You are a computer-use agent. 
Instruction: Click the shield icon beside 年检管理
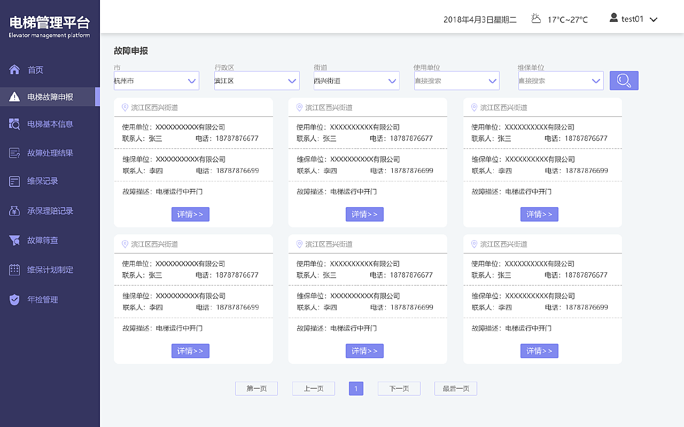click(x=14, y=299)
